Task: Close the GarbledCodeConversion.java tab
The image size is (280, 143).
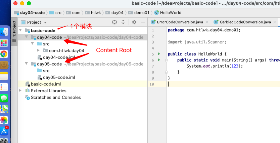Action: click(x=275, y=22)
